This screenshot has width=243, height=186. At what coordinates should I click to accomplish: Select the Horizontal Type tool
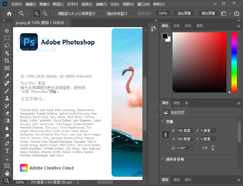[7, 151]
